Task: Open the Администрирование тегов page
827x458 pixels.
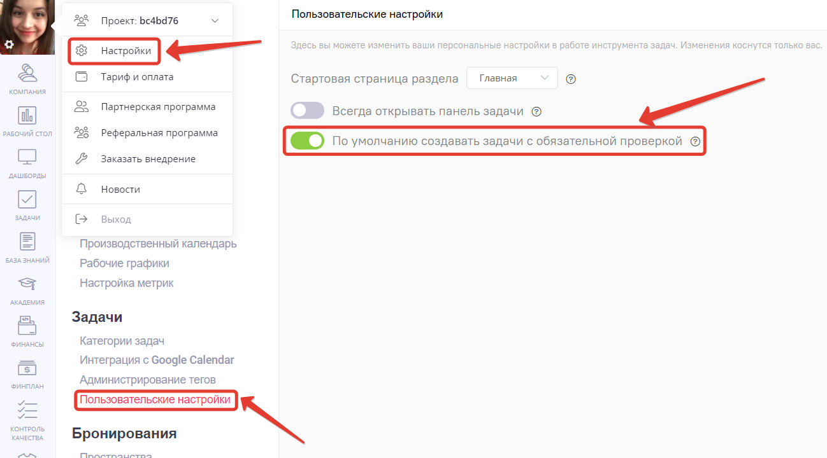Action: [149, 380]
